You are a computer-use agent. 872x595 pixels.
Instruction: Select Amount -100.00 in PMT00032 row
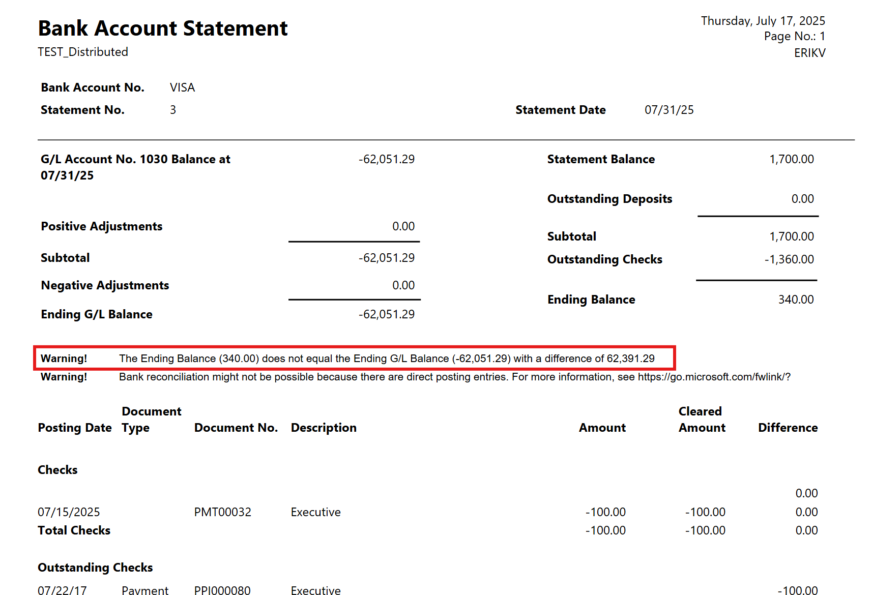pyautogui.click(x=605, y=512)
